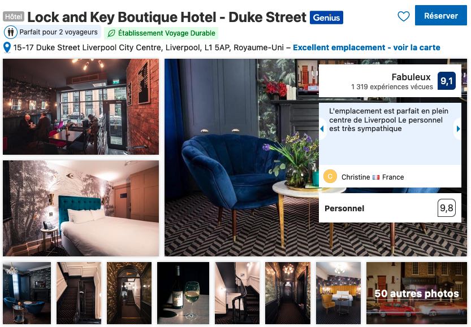Click the Hôtel type badge
Screen dimensions: 471x327
pyautogui.click(x=14, y=16)
